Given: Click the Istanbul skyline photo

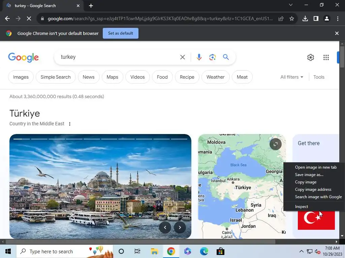Looking at the screenshot, I should [100, 186].
